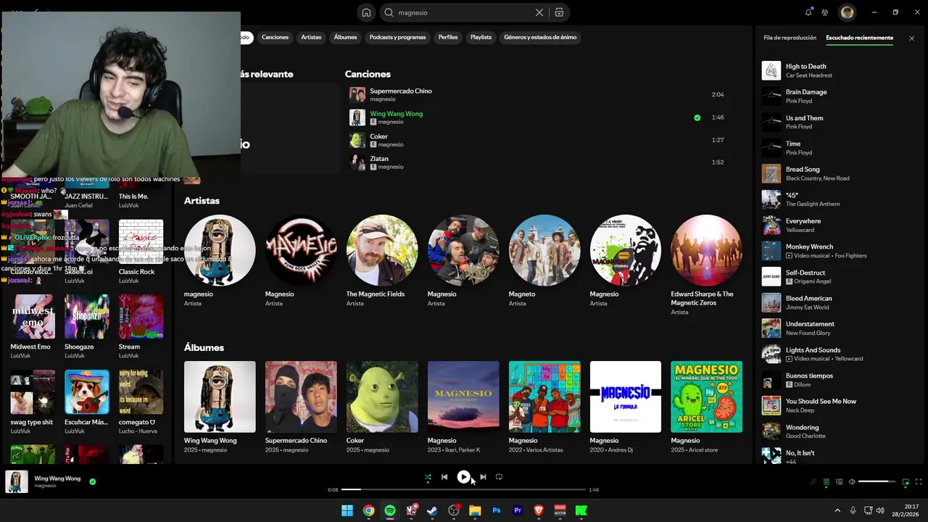Screen dimensions: 928x522
Task: Open Edward Sharpe & The Magnetic Zeros artist
Action: tap(707, 265)
